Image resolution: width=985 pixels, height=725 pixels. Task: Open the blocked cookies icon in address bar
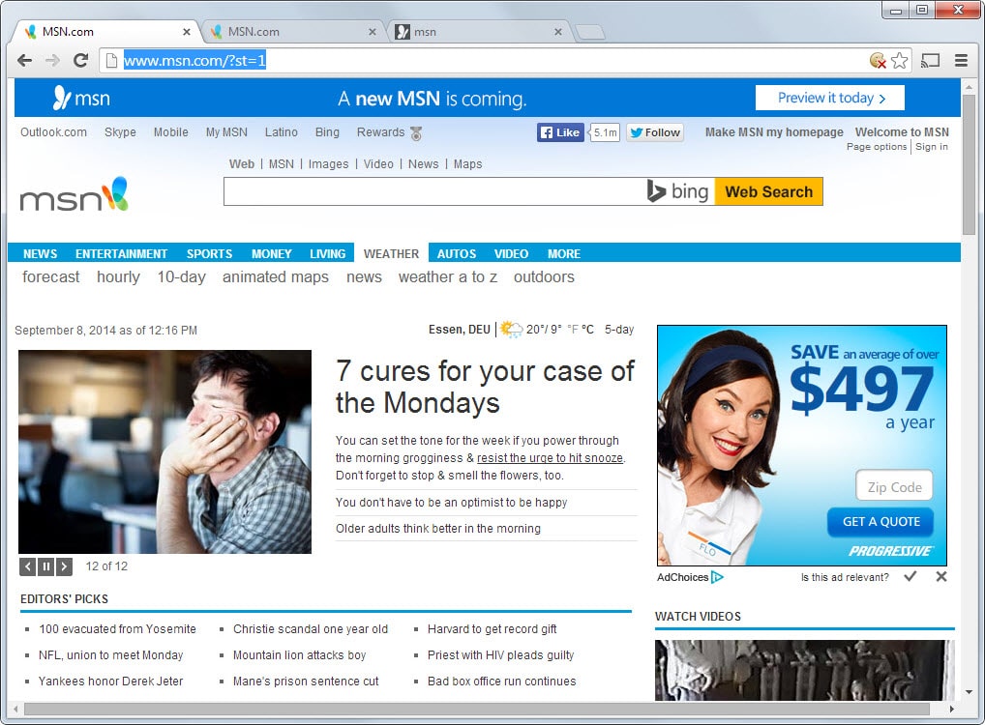[x=878, y=60]
